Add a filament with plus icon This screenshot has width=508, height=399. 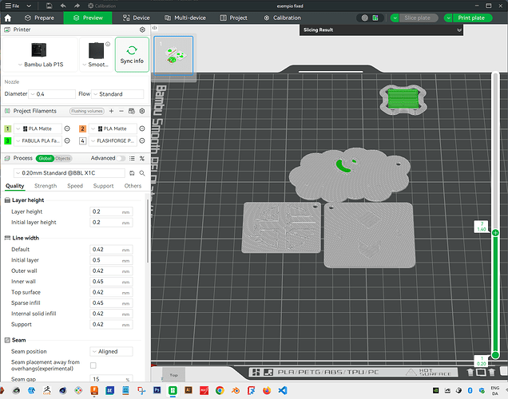coord(112,111)
